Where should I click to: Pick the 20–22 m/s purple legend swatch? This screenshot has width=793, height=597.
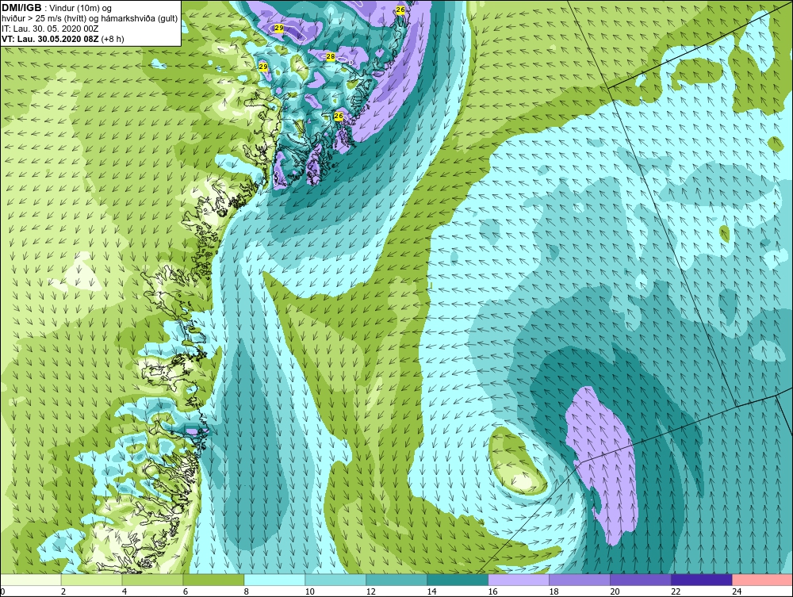coord(640,580)
